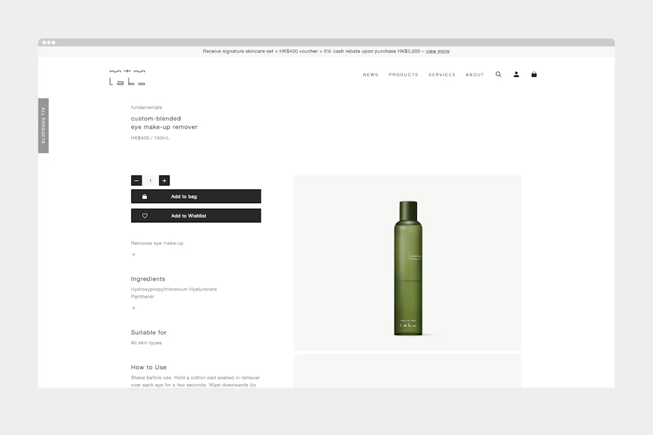Viewport: 653px width, 435px height.
Task: Open the shopping bag icon in header
Action: [x=534, y=75]
